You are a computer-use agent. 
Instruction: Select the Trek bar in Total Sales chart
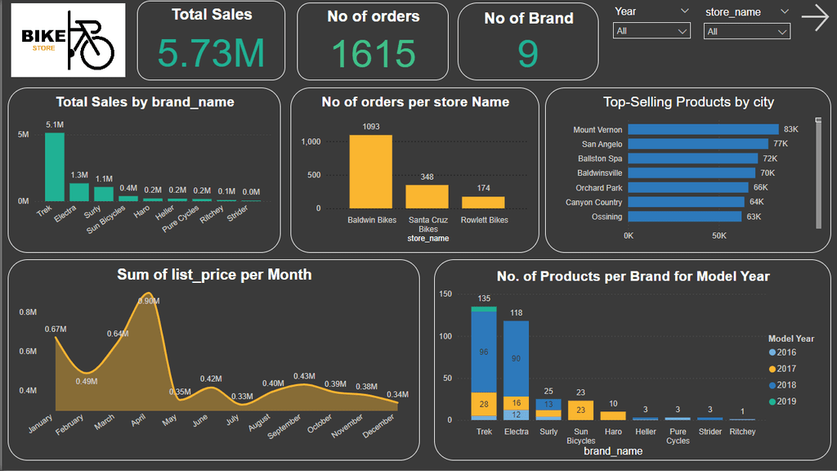click(x=55, y=167)
